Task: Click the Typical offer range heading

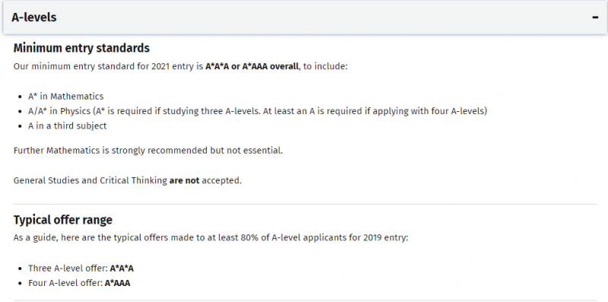Action: (63, 220)
